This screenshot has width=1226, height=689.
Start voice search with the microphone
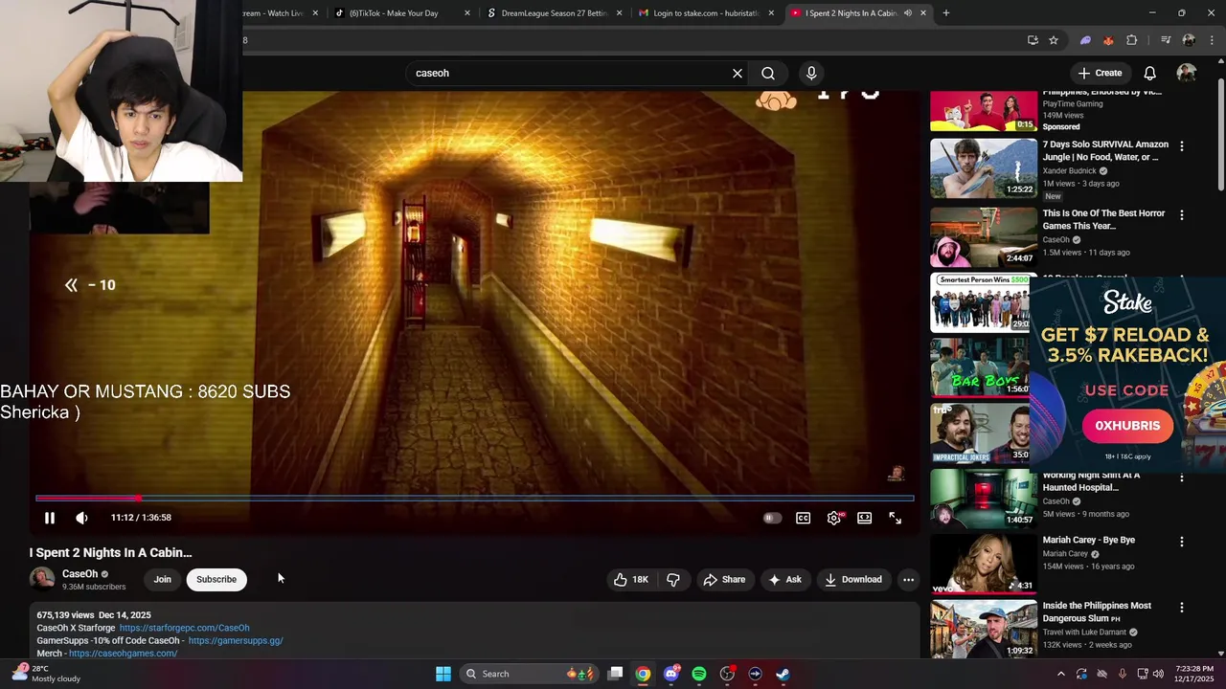click(x=811, y=73)
